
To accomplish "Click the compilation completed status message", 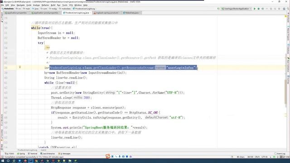I will [x=34, y=157].
